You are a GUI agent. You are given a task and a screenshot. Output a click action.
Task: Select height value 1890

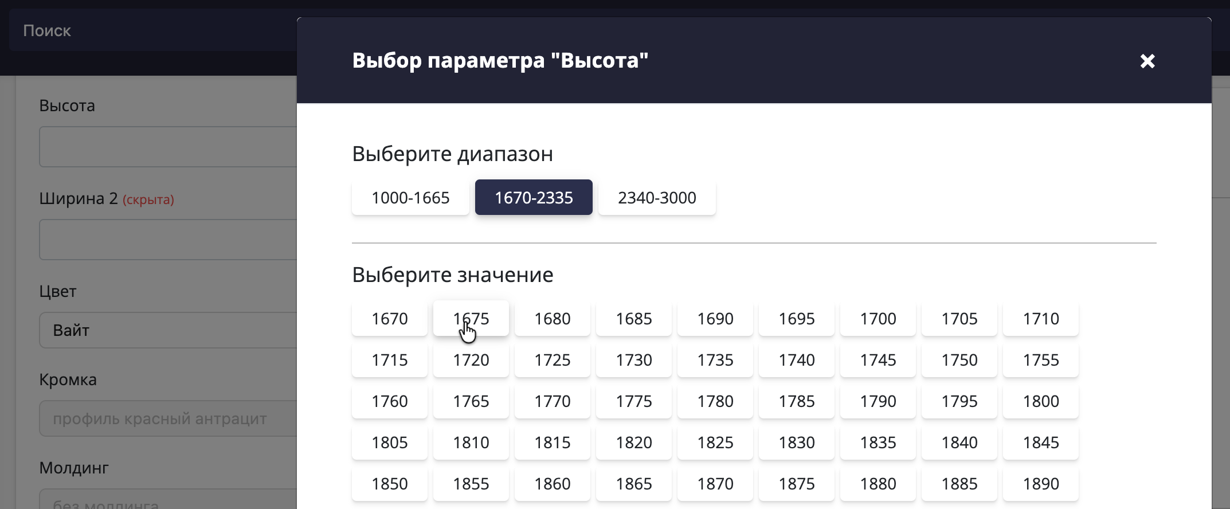[1041, 484]
